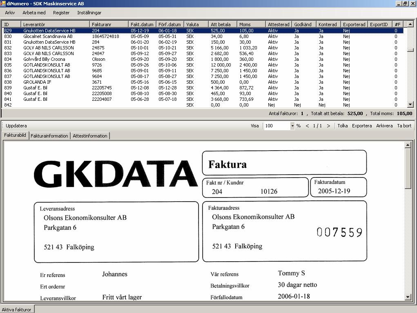
Task: Sort by the Att betala column header
Action: [223, 24]
